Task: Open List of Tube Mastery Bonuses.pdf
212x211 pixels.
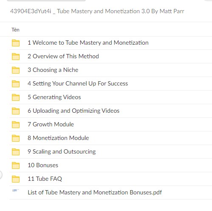Action: [95, 192]
